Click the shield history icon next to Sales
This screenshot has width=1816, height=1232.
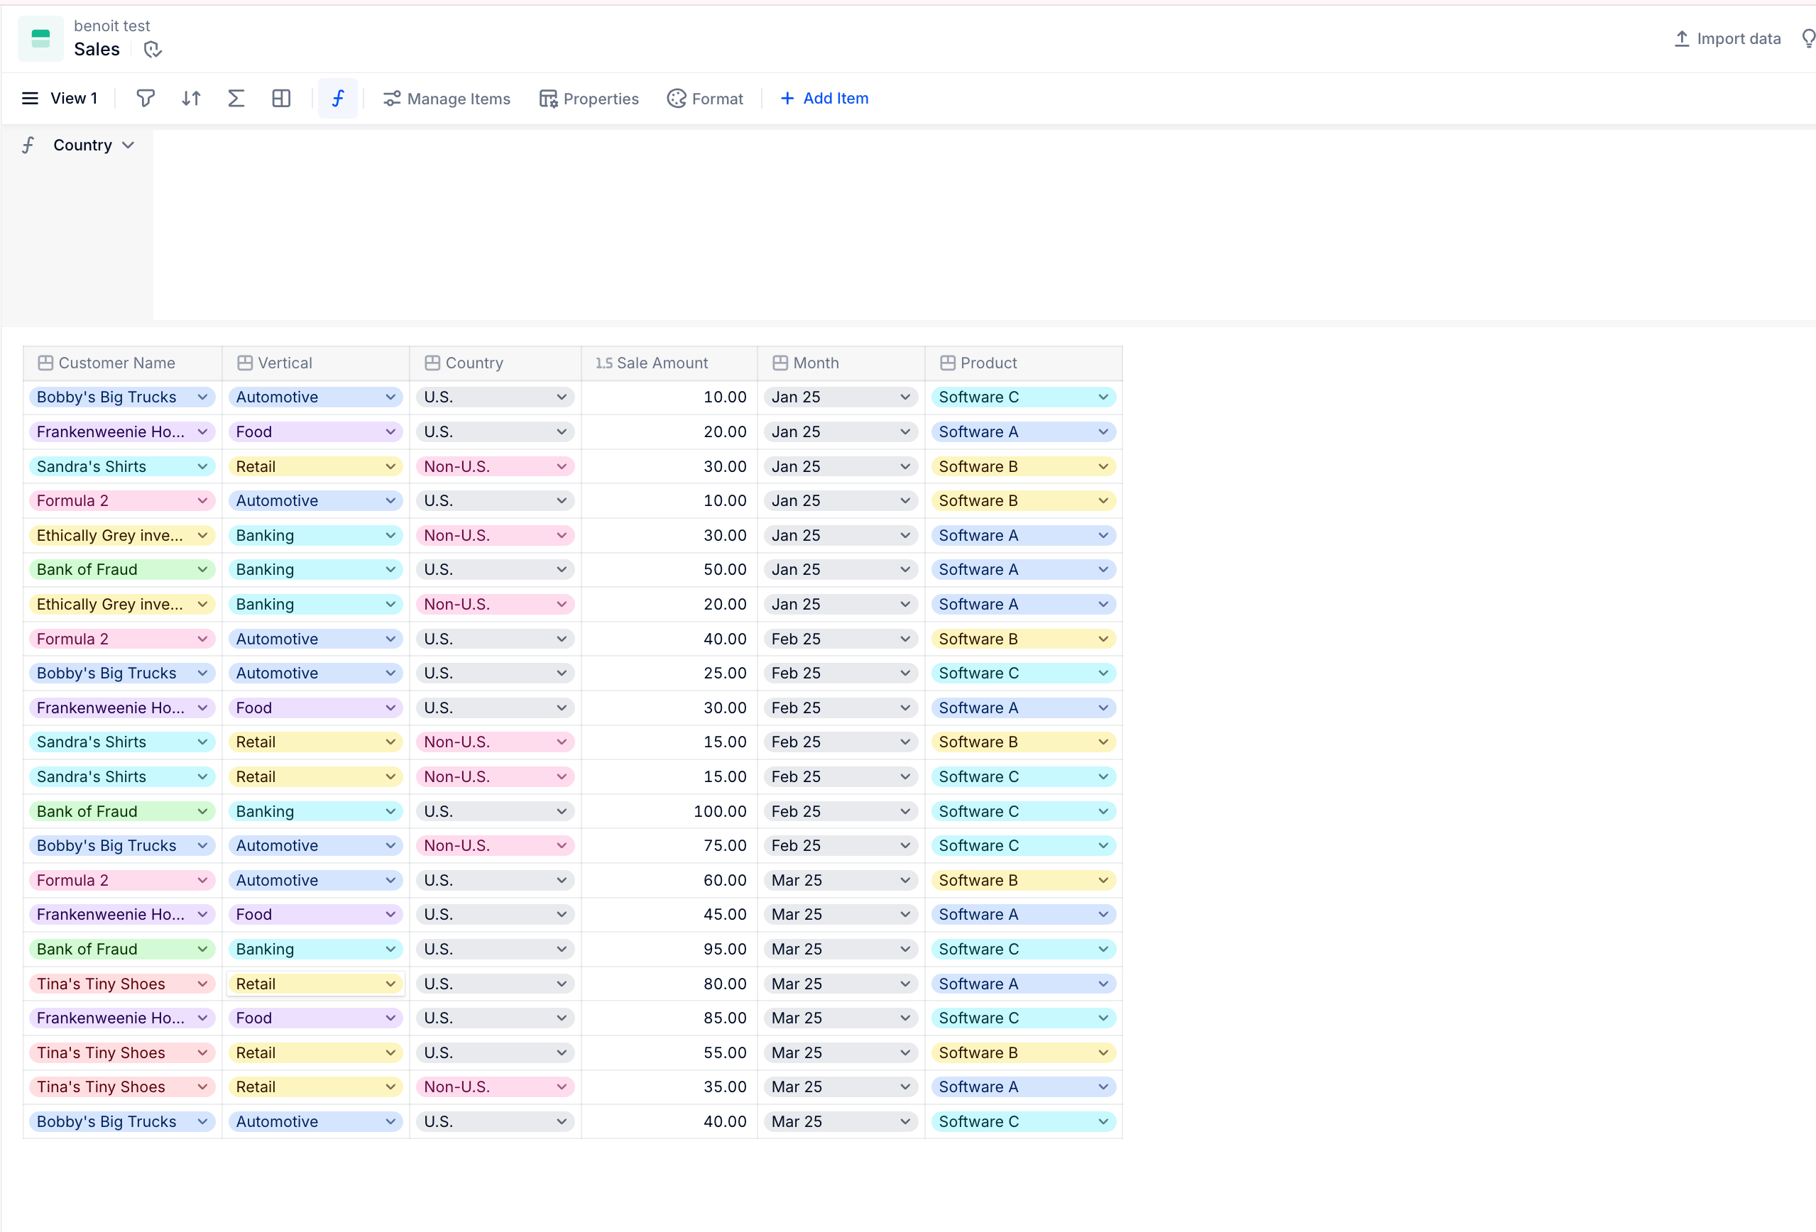pyautogui.click(x=153, y=49)
